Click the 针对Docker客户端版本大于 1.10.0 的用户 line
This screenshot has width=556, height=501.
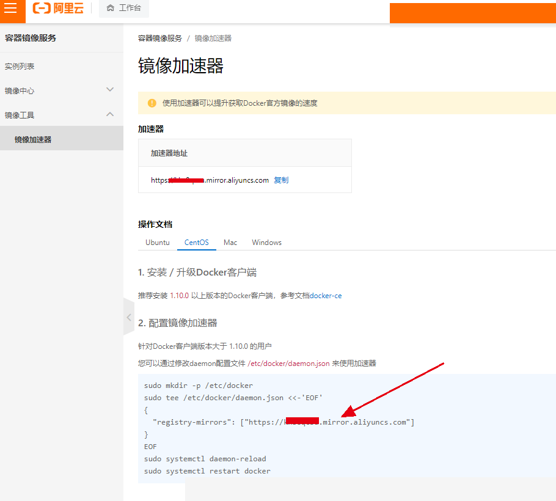point(205,346)
